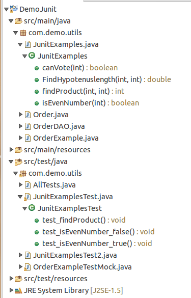This screenshot has height=298, width=191.
Task: Click the src/test/resources folder icon
Action: 18,279
